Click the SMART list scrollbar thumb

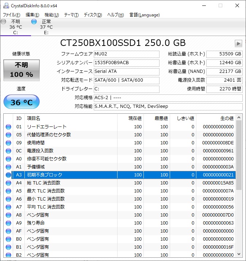[x=239, y=155]
